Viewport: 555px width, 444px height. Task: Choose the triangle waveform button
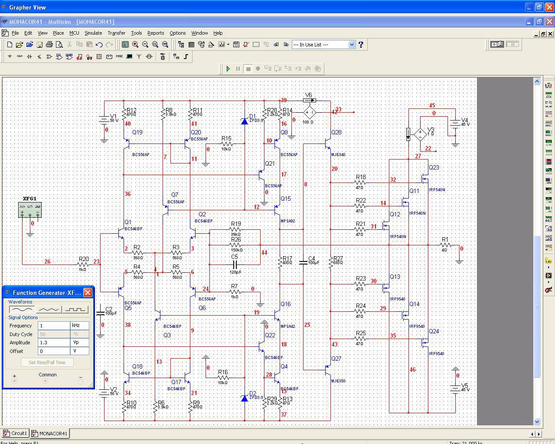click(49, 310)
